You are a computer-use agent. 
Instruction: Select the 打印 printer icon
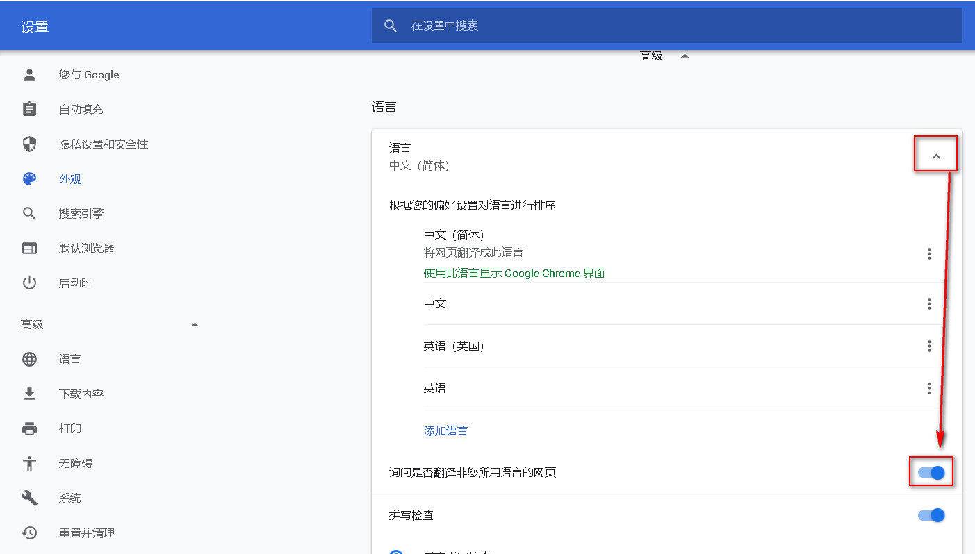pyautogui.click(x=28, y=428)
